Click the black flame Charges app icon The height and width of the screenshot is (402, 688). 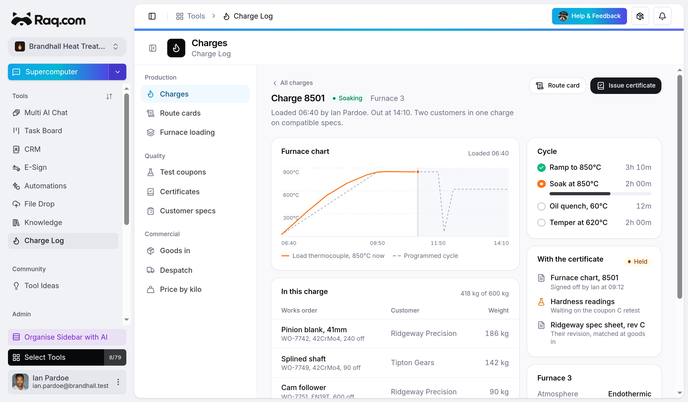coord(176,48)
